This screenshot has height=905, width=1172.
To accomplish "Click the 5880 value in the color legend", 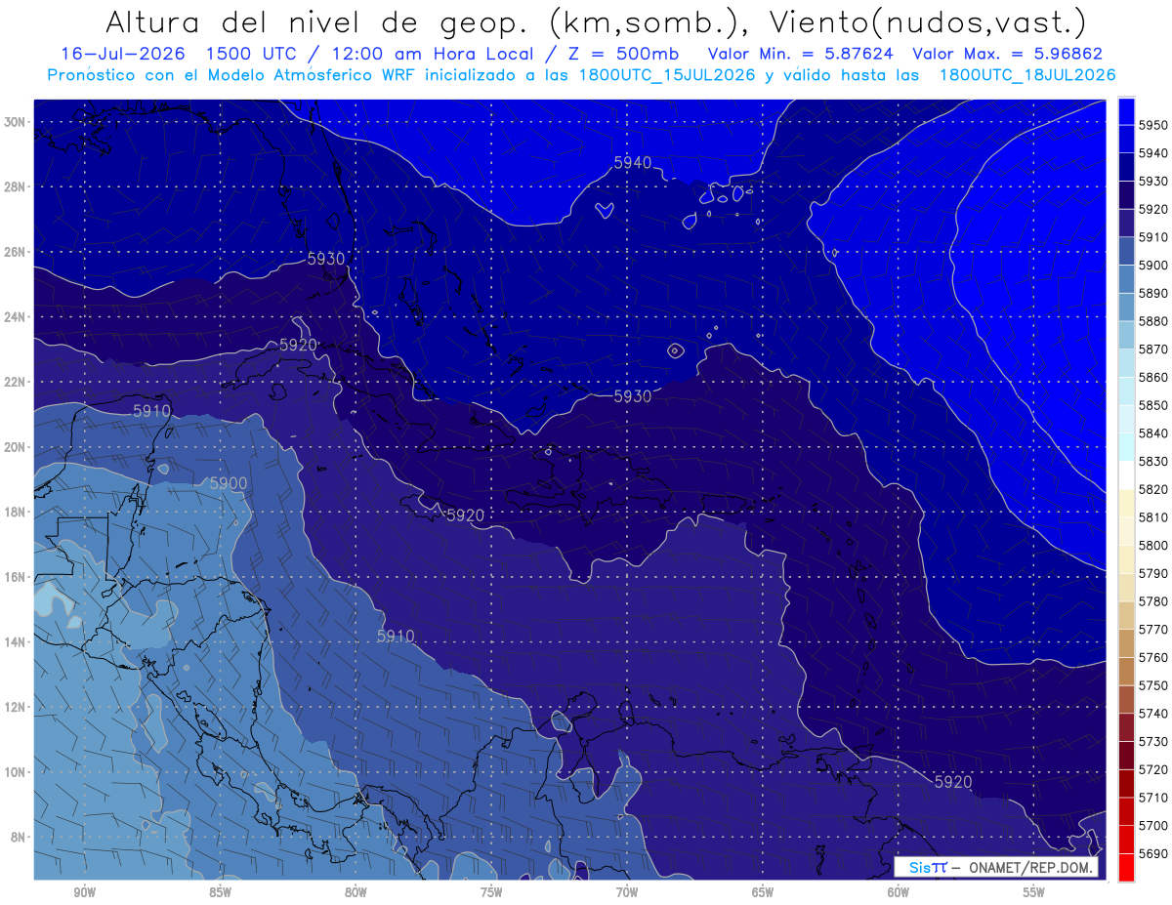I will (x=1153, y=320).
